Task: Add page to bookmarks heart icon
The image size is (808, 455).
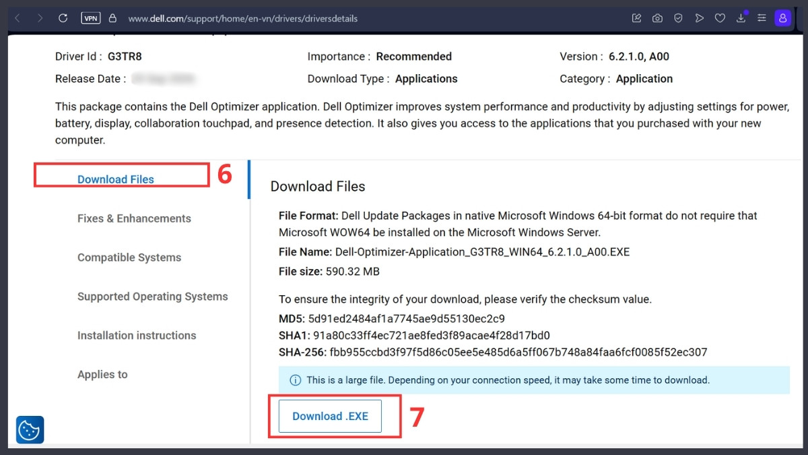Action: point(720,18)
